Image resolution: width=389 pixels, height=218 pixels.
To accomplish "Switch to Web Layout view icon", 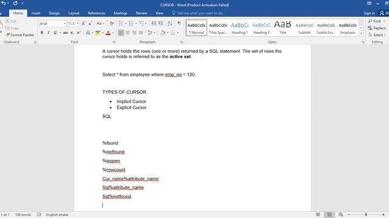I will point(340,214).
